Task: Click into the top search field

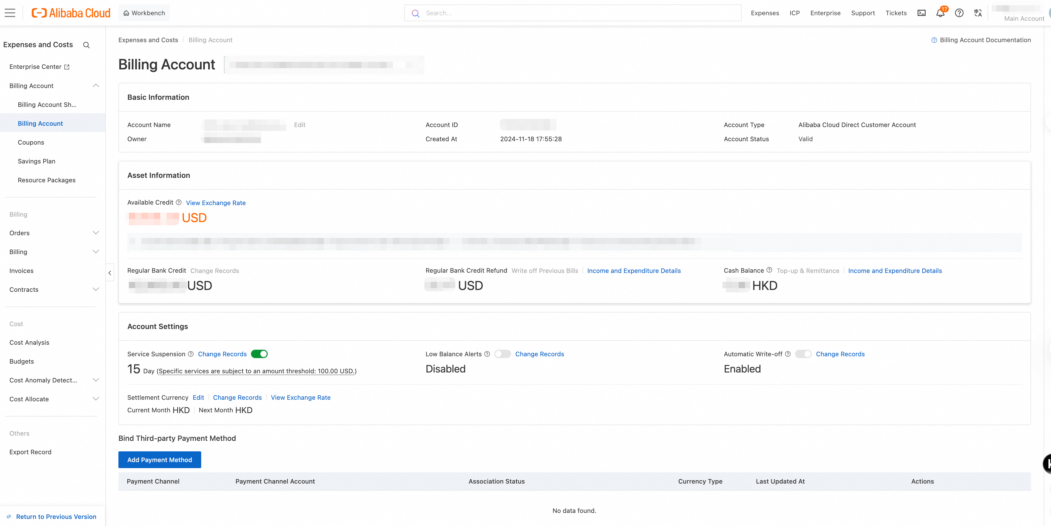Action: 579,13
